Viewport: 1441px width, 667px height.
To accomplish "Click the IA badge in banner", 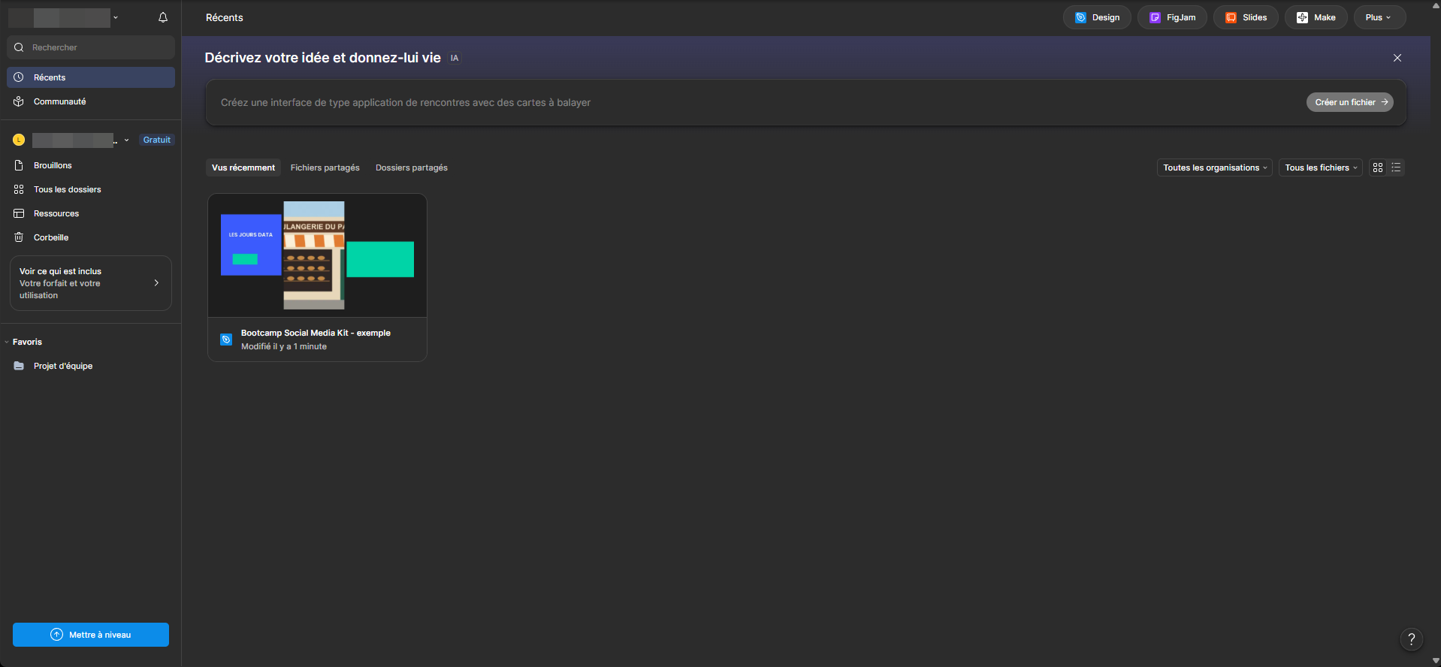I will click(455, 58).
